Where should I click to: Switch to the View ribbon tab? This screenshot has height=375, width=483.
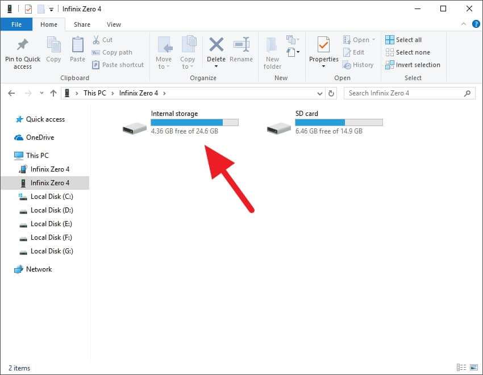tap(114, 24)
